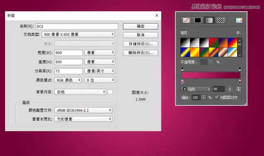Image resolution: width=264 pixels, height=156 pixels.
Task: Open the 8 位 bit depth dropdown
Action: click(100, 80)
